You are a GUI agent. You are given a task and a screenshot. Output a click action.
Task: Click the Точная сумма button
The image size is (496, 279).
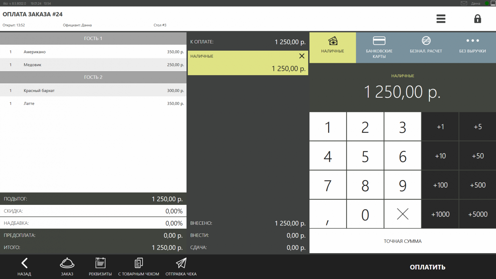402,241
